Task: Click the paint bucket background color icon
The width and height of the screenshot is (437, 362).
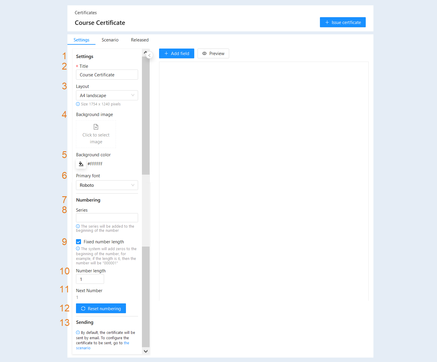Action: [x=81, y=164]
